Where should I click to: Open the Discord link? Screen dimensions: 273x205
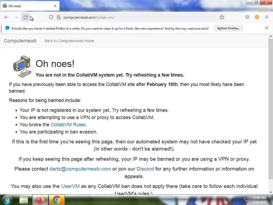[145, 169]
